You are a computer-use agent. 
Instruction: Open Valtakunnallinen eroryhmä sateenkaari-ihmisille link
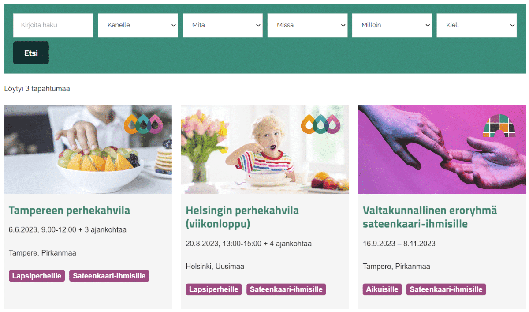(x=429, y=217)
